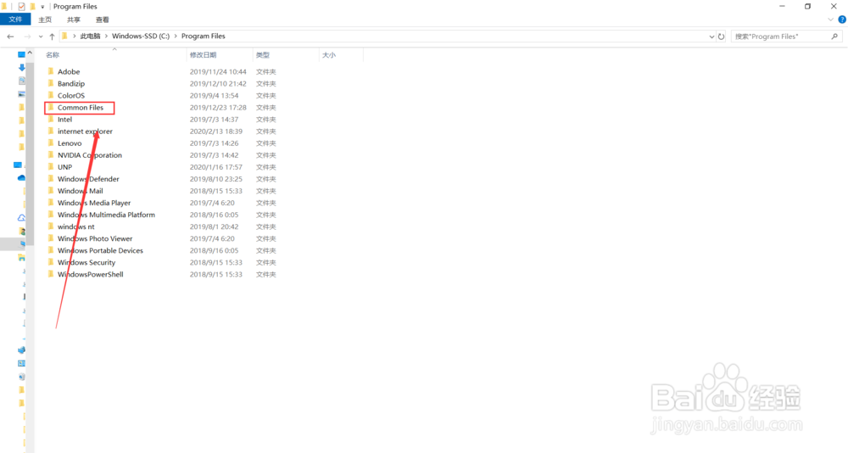Click the folder icon of ColorOS
848x453 pixels.
50,95
